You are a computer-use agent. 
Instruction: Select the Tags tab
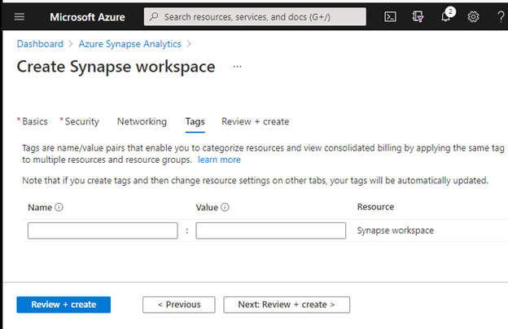point(195,122)
